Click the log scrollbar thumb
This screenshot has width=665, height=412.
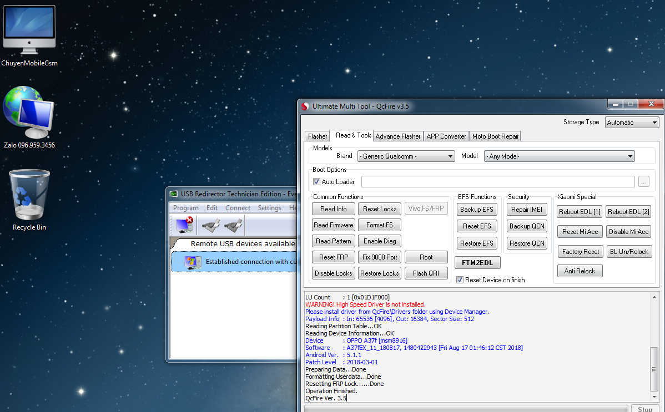tap(654, 369)
